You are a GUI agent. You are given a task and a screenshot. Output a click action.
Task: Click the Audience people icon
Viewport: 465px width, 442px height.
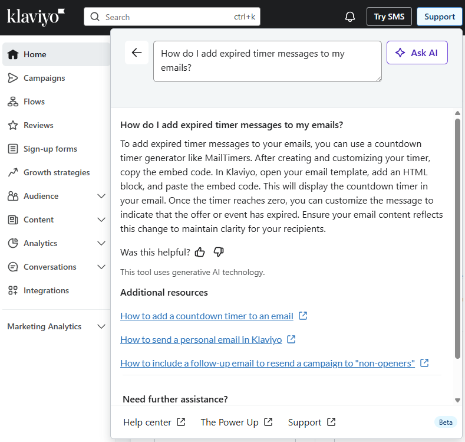point(13,196)
